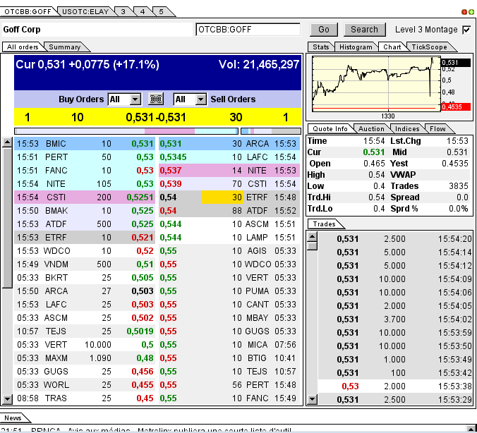477x433 pixels.
Task: Click the chain link icon between order filters
Action: (x=157, y=99)
